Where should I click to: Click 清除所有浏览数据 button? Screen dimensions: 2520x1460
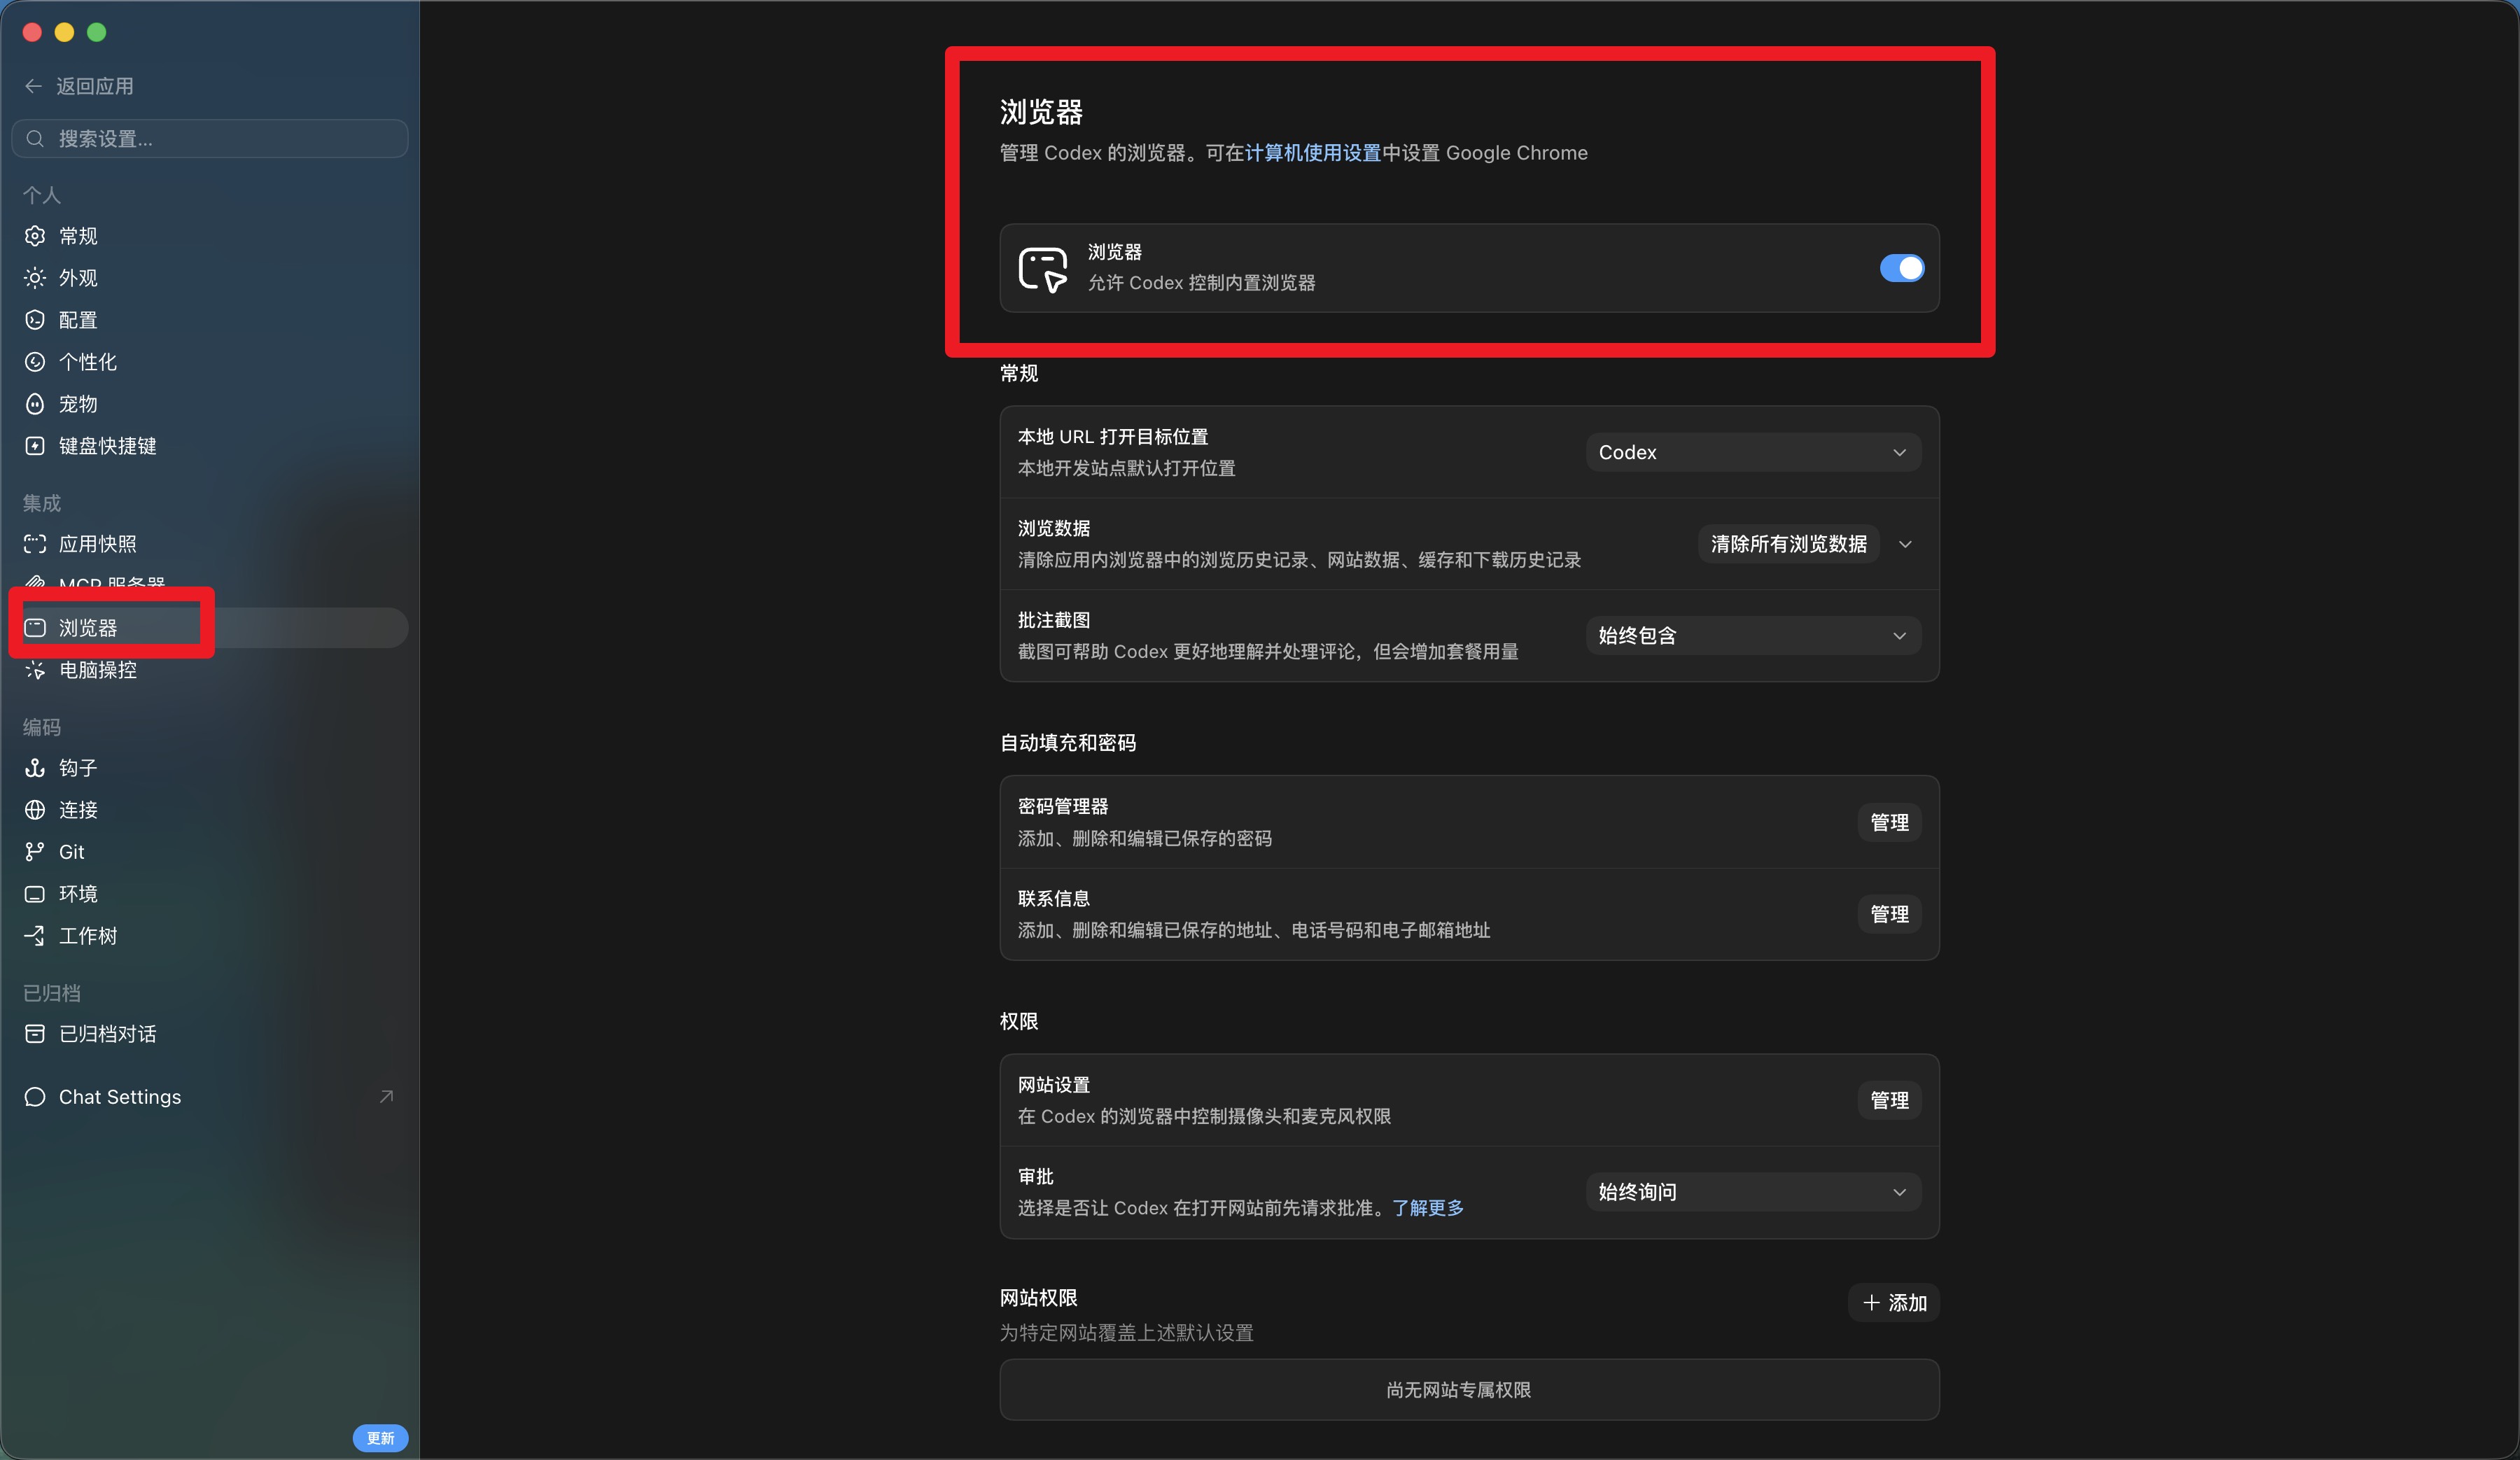[1788, 544]
